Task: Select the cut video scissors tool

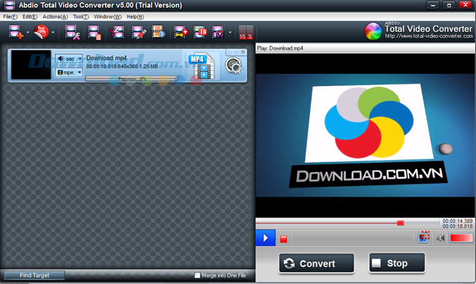Action: pyautogui.click(x=117, y=32)
